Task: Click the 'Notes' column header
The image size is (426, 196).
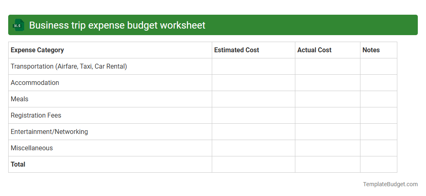Action: coord(379,50)
